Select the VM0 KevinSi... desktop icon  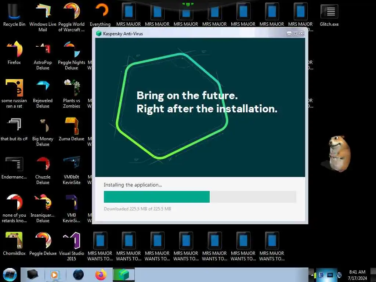(72, 208)
